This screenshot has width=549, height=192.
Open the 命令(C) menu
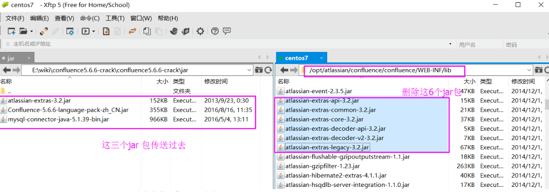point(90,18)
